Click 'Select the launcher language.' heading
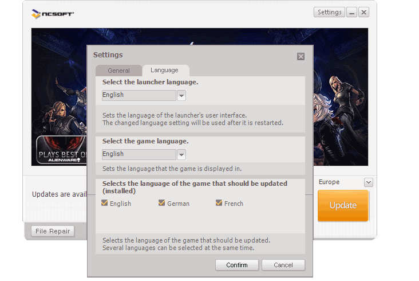Image resolution: width=419 pixels, height=281 pixels. pos(150,82)
